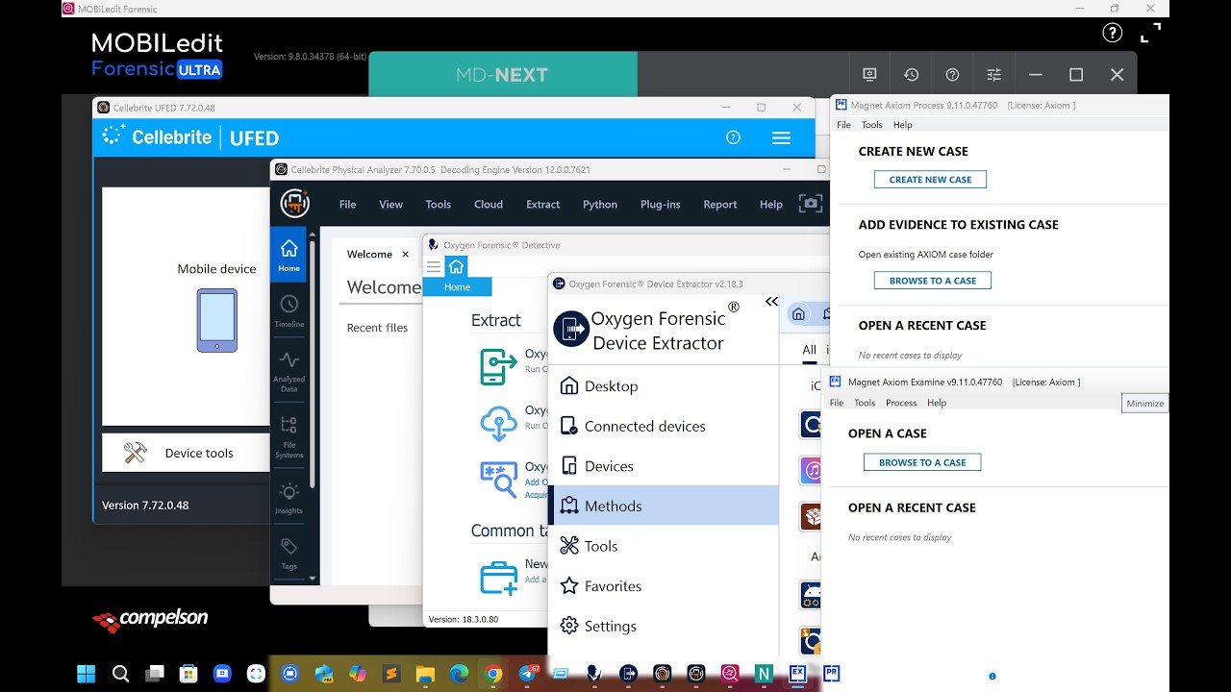1231x692 pixels.
Task: Click Physical Analyzer screenshot camera icon
Action: coord(811,204)
